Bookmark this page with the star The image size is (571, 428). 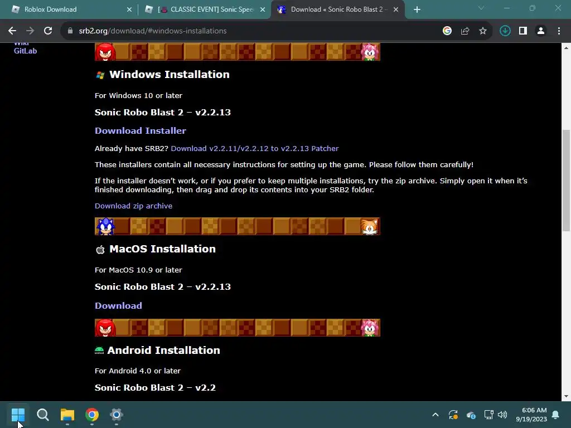point(483,31)
